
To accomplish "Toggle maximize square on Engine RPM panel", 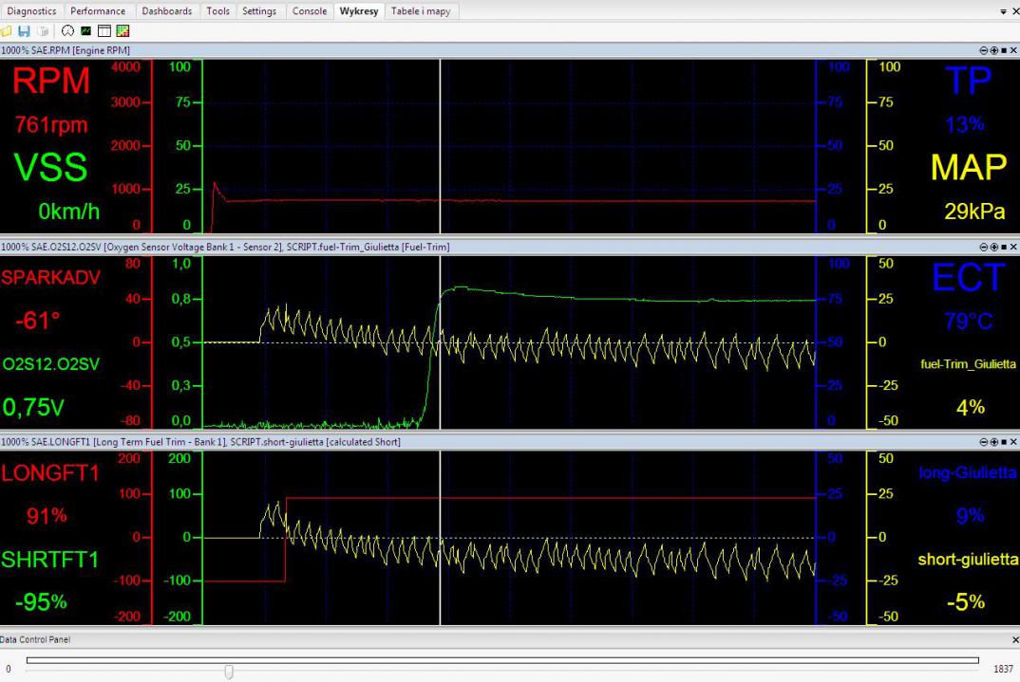I will point(1003,49).
